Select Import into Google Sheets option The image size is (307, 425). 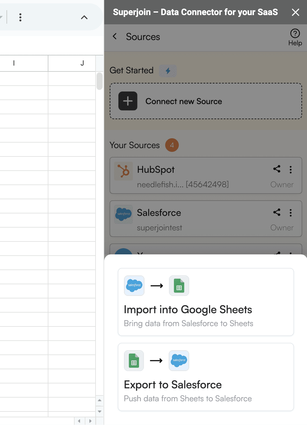206,302
